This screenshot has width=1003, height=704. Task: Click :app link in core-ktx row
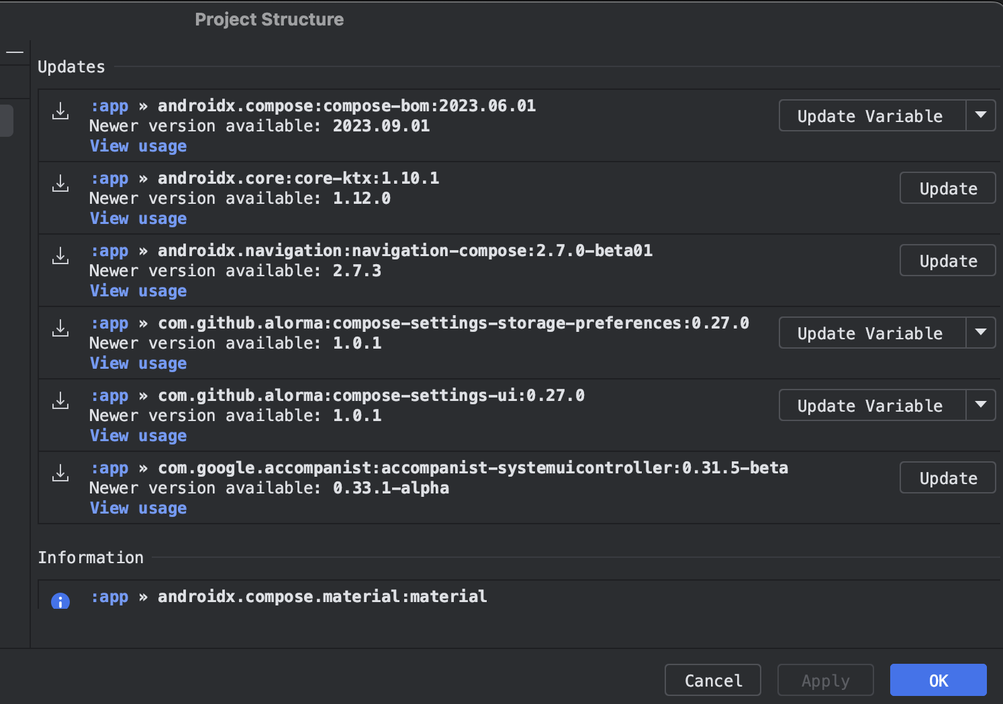[x=109, y=178]
